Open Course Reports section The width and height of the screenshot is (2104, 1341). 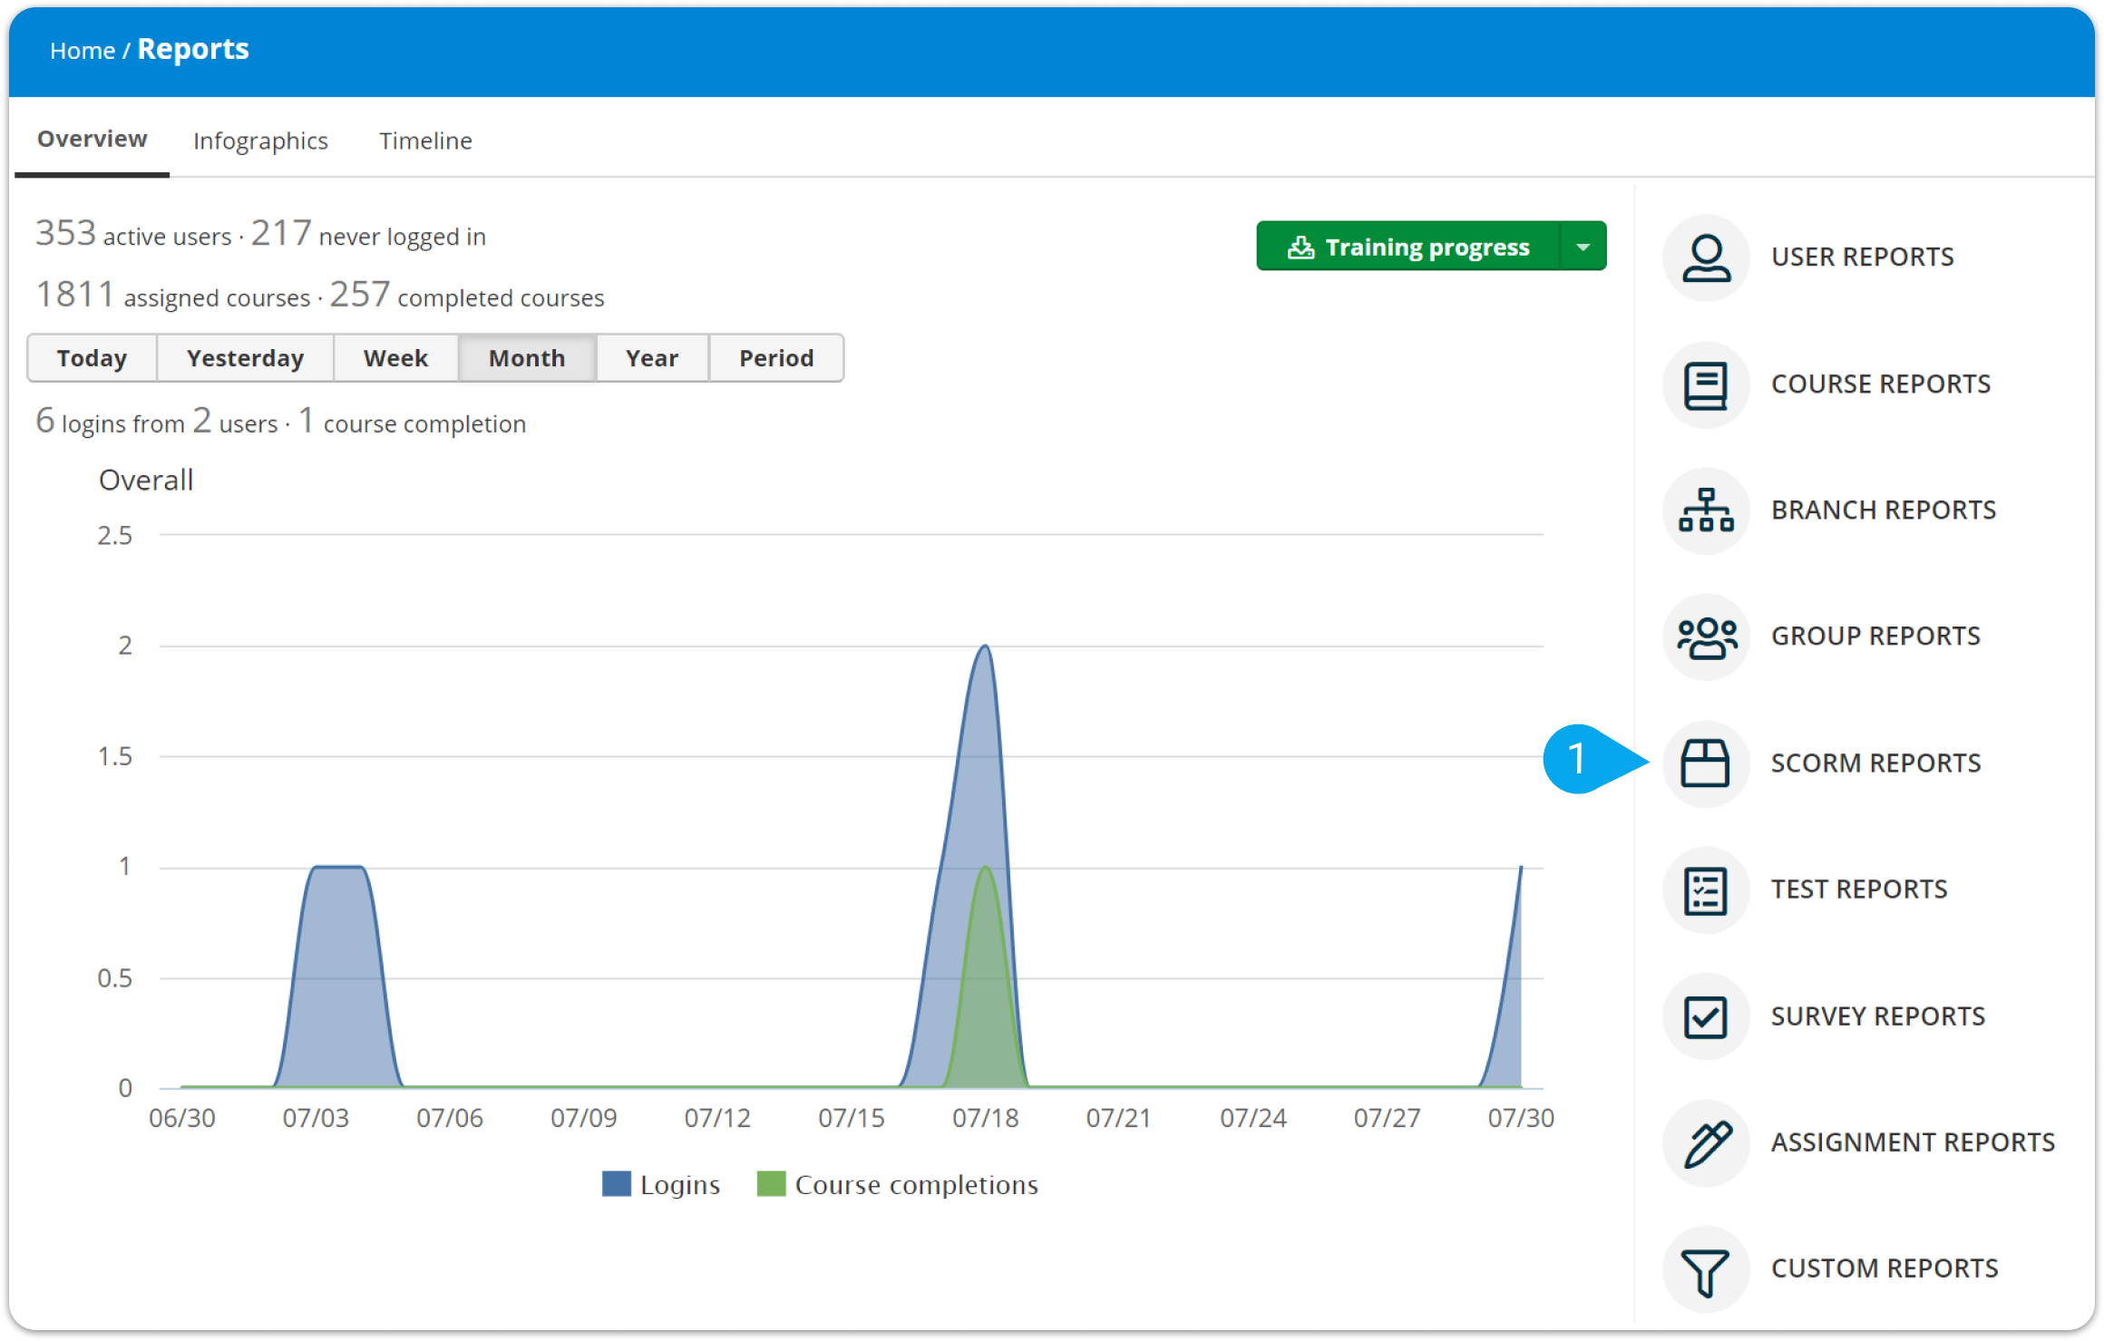(x=1878, y=384)
